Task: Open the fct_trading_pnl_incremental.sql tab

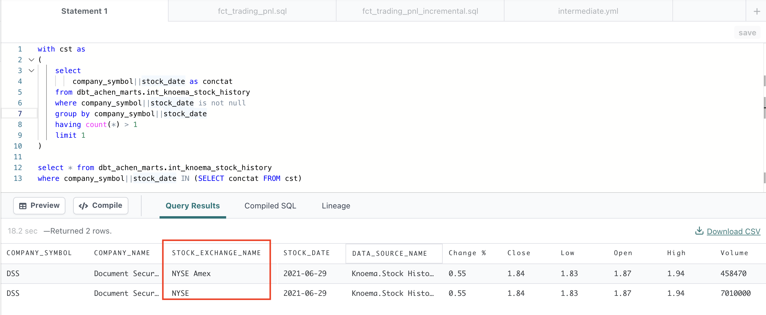Action: point(420,11)
